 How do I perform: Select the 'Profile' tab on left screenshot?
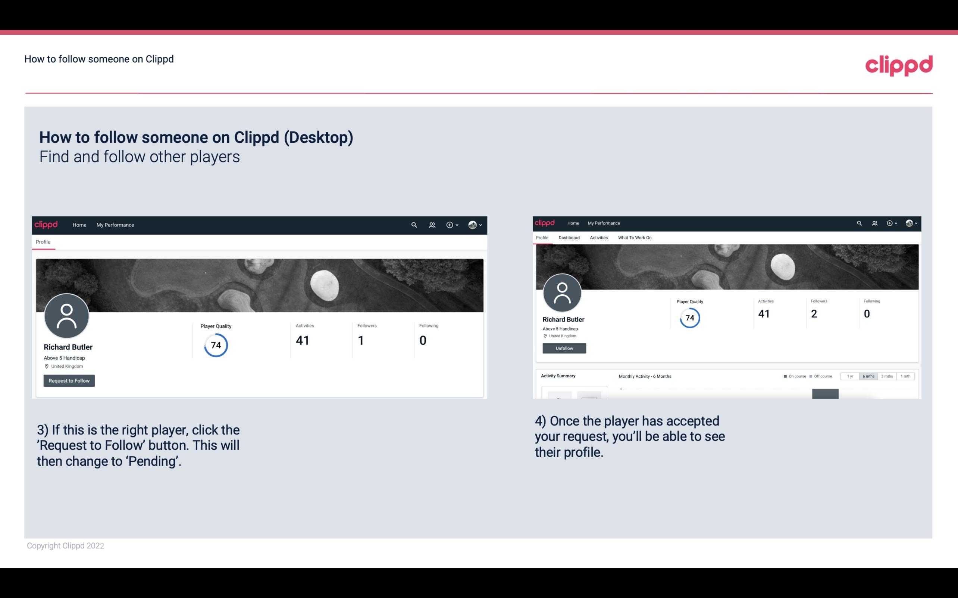(x=43, y=241)
